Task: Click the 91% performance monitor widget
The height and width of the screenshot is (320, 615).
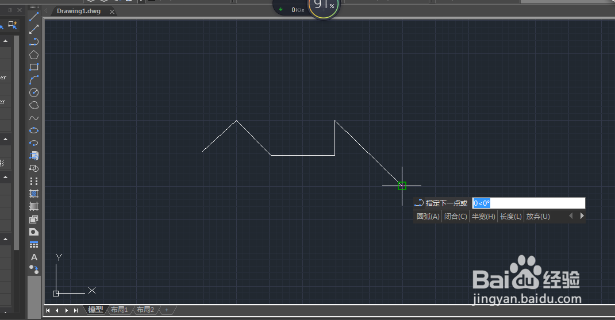Action: point(324,7)
